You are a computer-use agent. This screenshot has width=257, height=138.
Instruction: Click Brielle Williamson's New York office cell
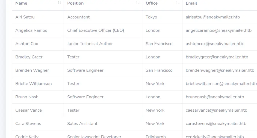pyautogui.click(x=155, y=84)
